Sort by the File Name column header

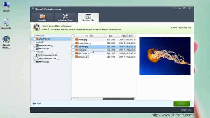coord(89,36)
